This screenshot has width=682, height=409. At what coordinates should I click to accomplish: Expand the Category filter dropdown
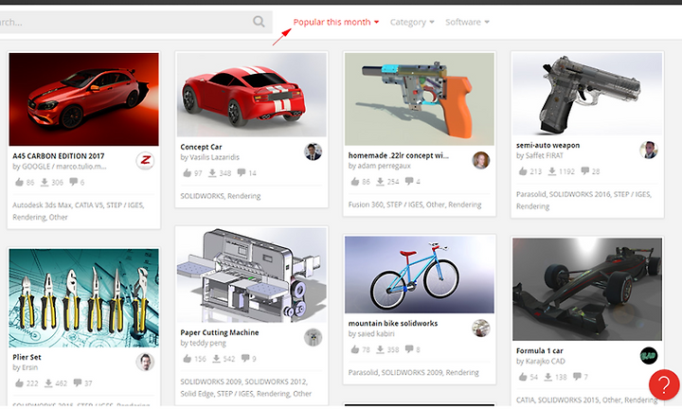tap(412, 22)
